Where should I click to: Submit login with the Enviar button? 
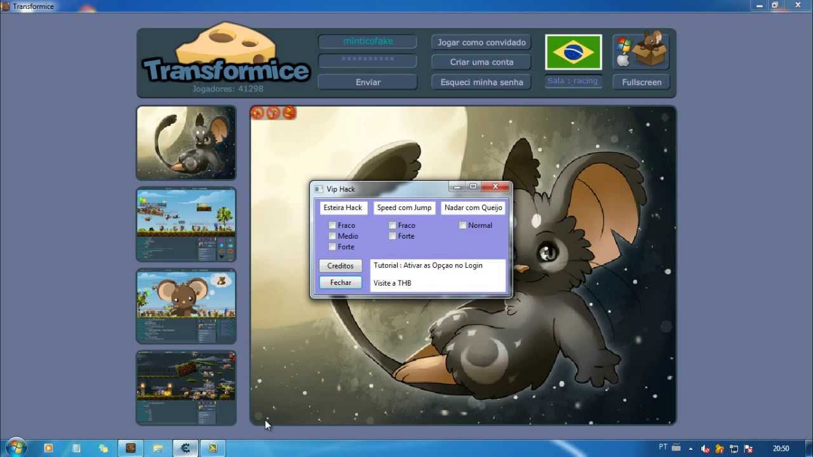[368, 82]
